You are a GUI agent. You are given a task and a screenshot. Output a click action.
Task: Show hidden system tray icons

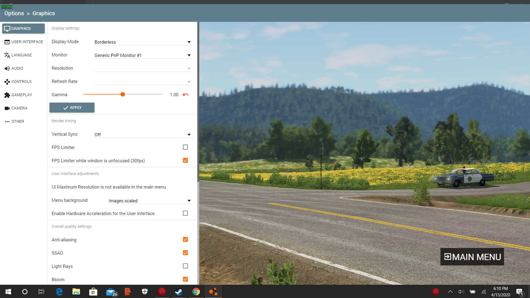tap(450, 292)
